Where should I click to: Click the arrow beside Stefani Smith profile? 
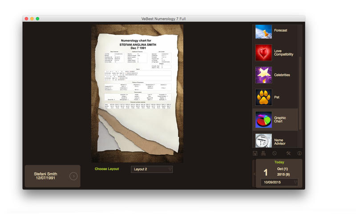coord(74,176)
